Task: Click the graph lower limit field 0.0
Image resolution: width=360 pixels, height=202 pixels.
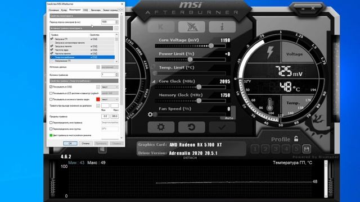Action: tap(105, 116)
